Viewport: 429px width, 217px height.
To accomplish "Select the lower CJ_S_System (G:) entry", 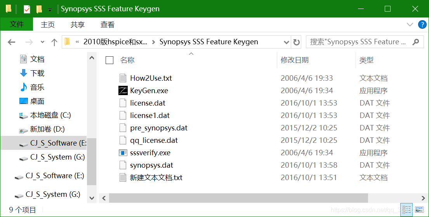I will [47, 194].
